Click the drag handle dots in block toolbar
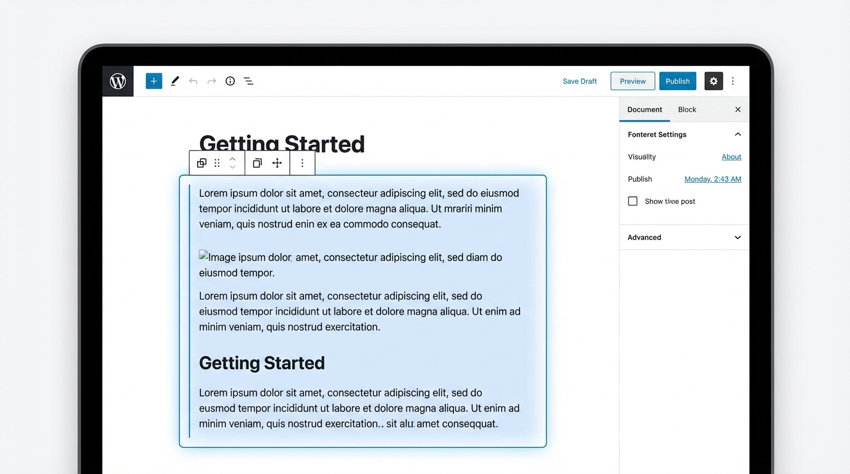 (x=217, y=162)
